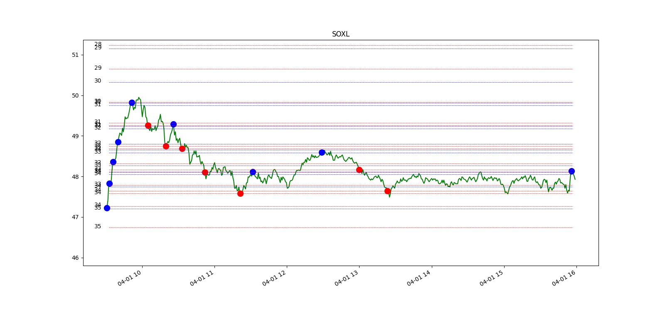Click the y-axis tick label 48
This screenshot has height=332, width=665.
[x=75, y=177]
